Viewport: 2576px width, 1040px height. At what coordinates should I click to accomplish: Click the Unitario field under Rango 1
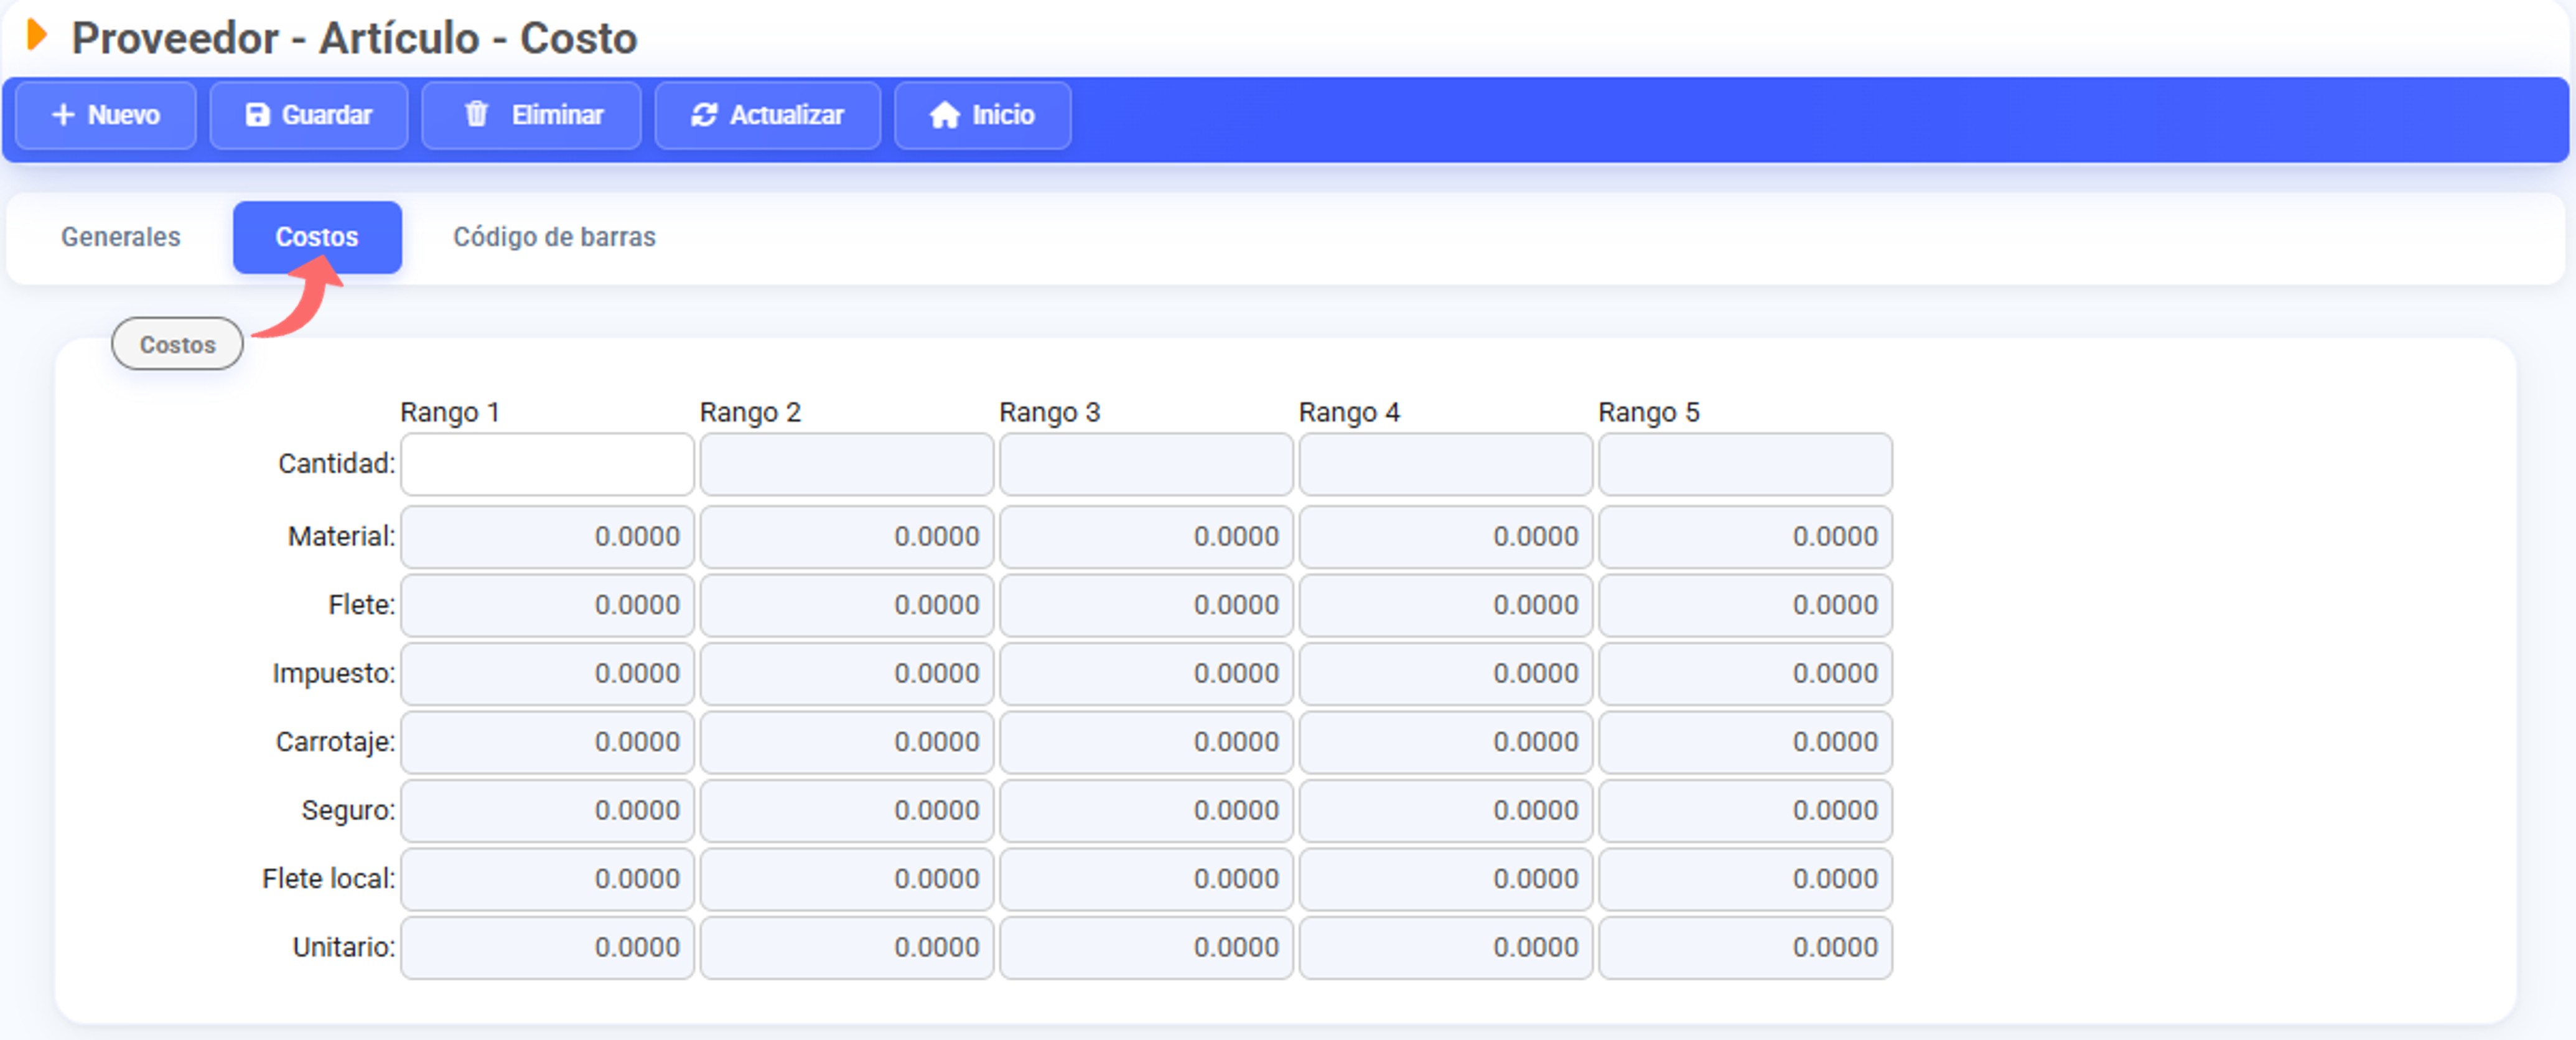[x=547, y=948]
